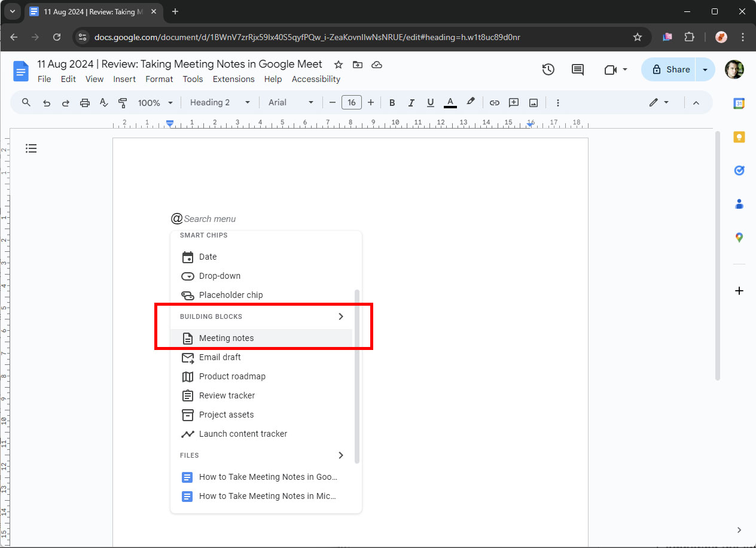Insert a Drop-down smart chip
756x548 pixels.
coord(261,276)
